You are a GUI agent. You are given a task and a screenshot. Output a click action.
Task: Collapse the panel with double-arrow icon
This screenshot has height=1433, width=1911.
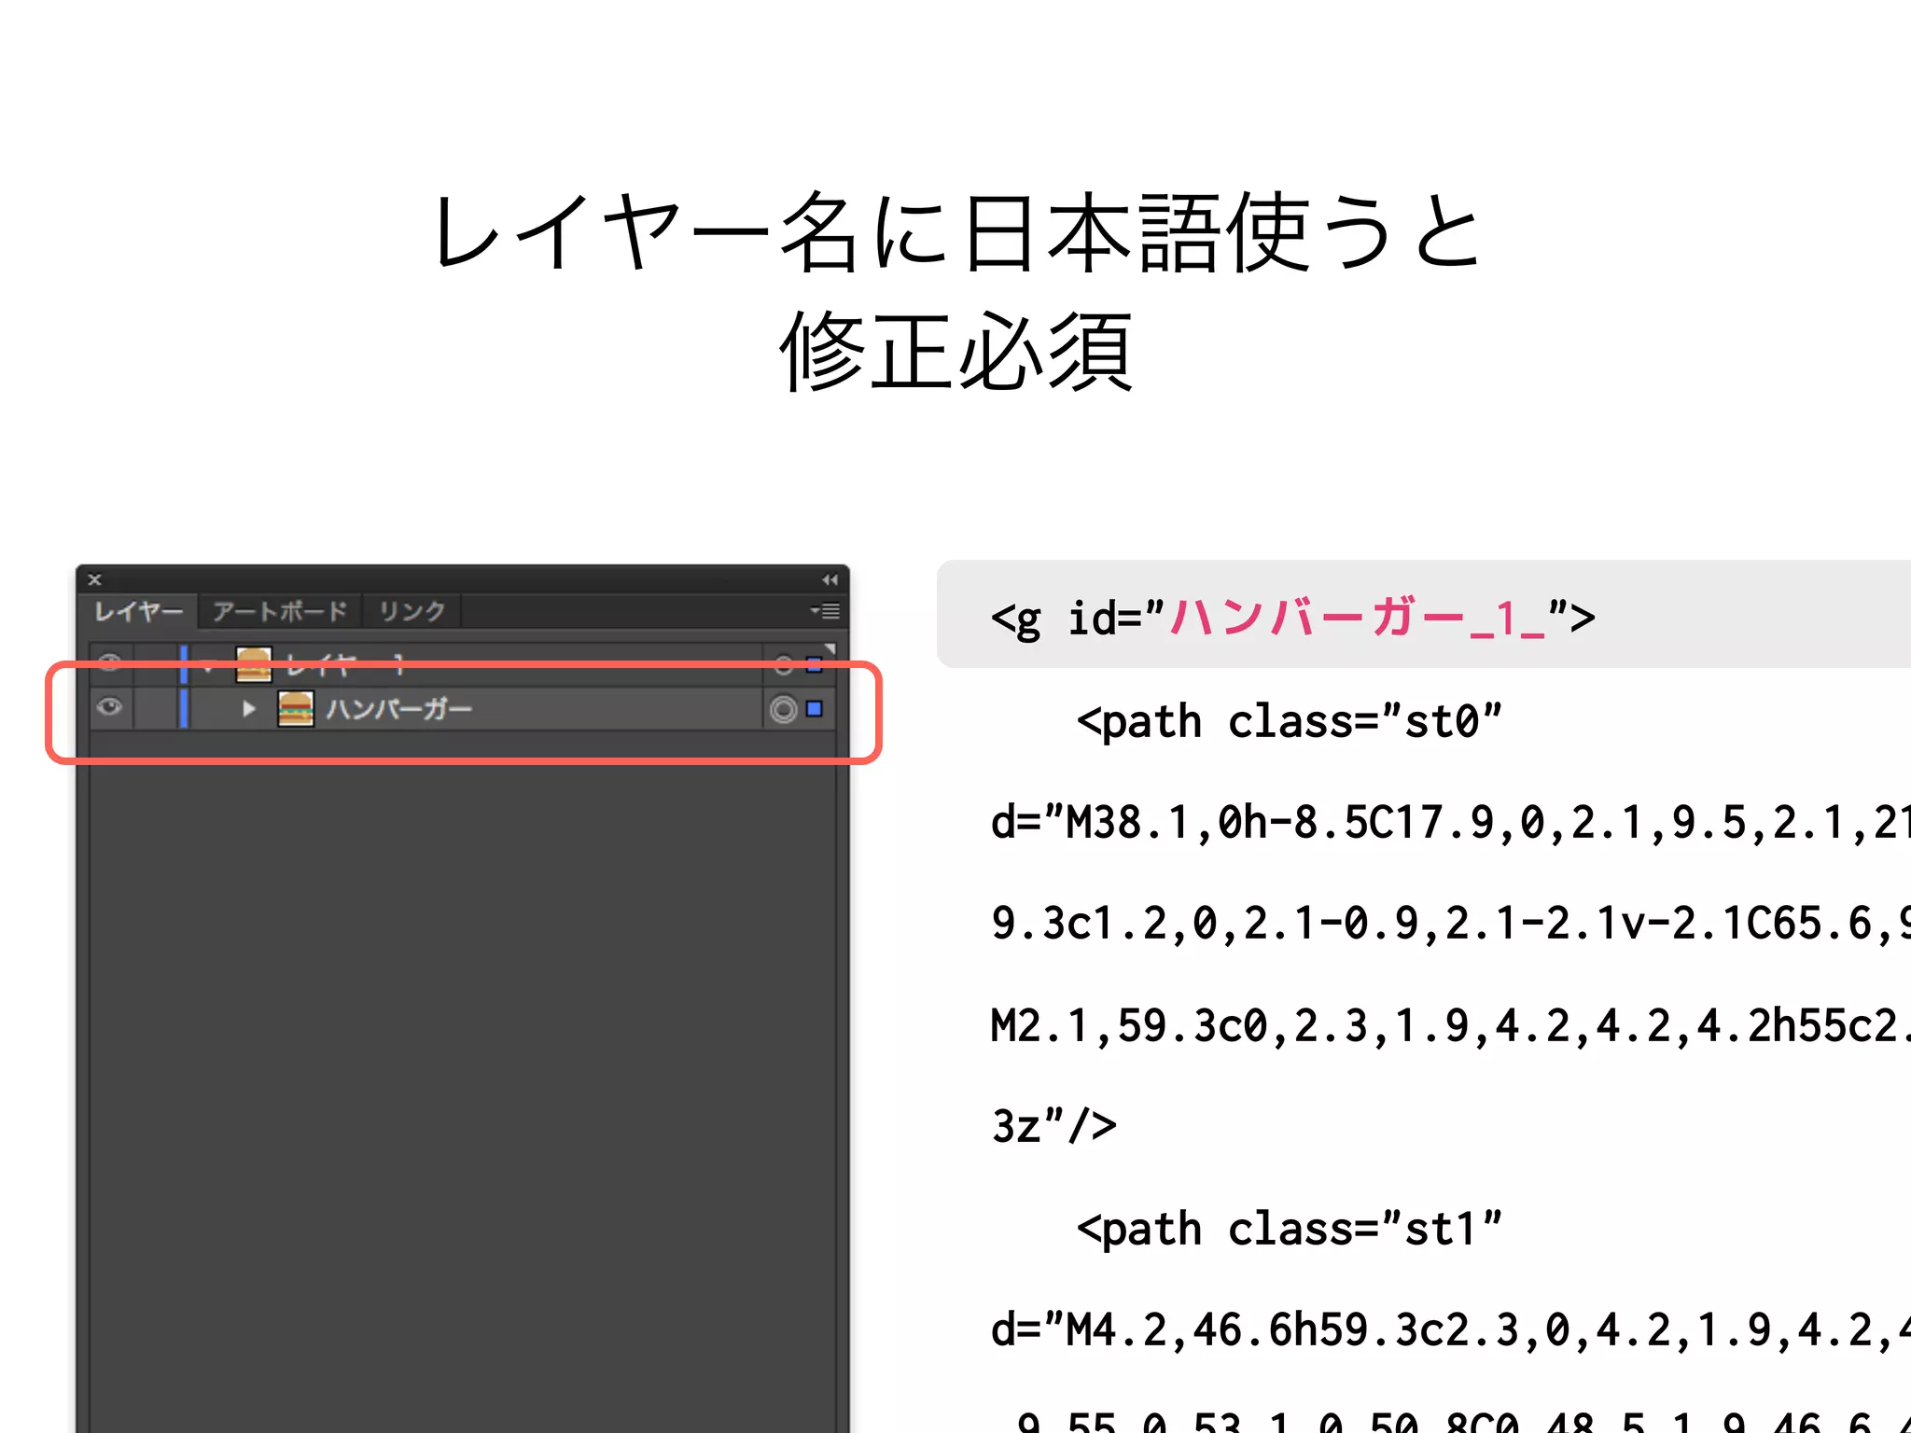[x=830, y=579]
